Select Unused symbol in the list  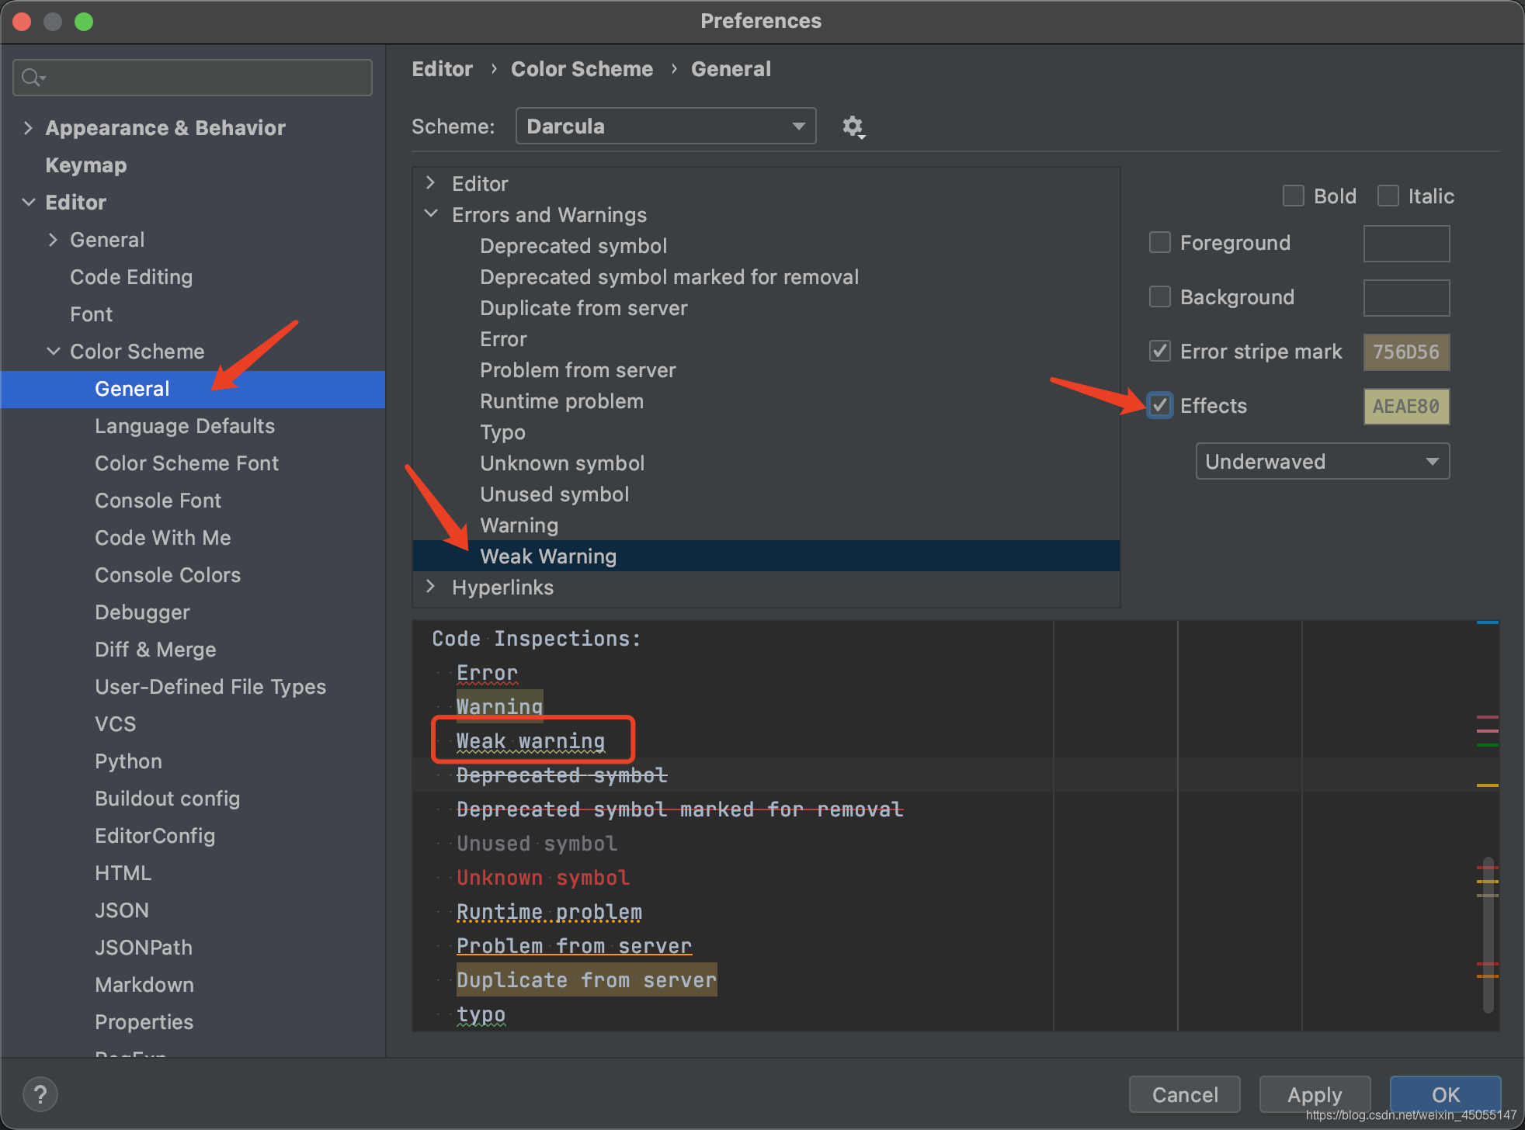554,494
